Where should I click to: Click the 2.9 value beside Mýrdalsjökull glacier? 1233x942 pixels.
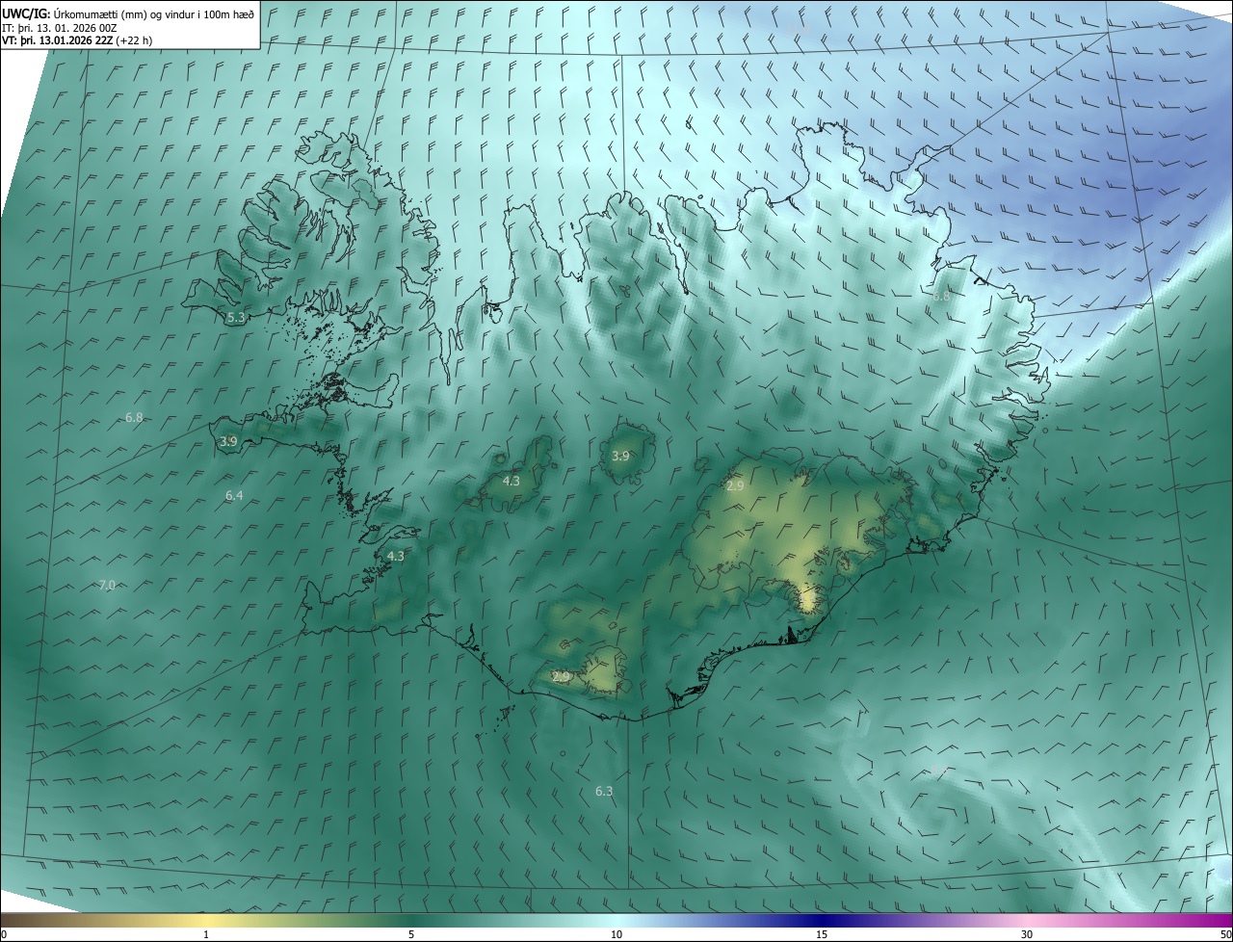[562, 677]
